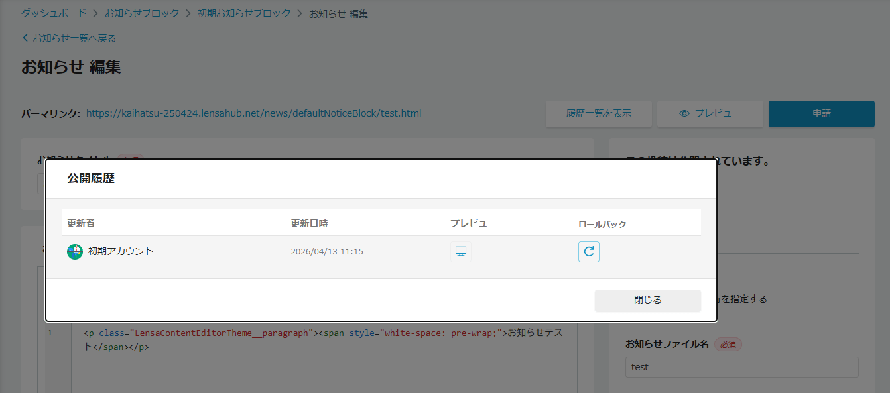Screen dimensions: 890x393
Task: Open preview of the 初期アカウント history entry
Action: click(x=460, y=252)
